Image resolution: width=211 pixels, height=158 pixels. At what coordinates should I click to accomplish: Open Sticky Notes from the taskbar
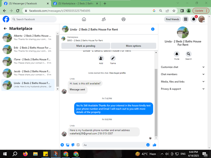(x=46, y=154)
